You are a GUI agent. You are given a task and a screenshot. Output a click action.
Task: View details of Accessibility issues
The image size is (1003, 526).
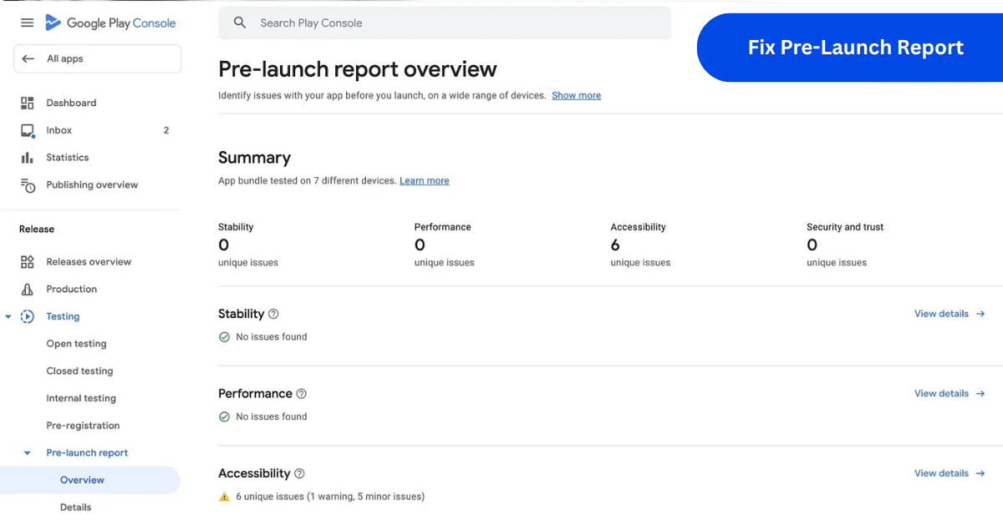pos(942,473)
